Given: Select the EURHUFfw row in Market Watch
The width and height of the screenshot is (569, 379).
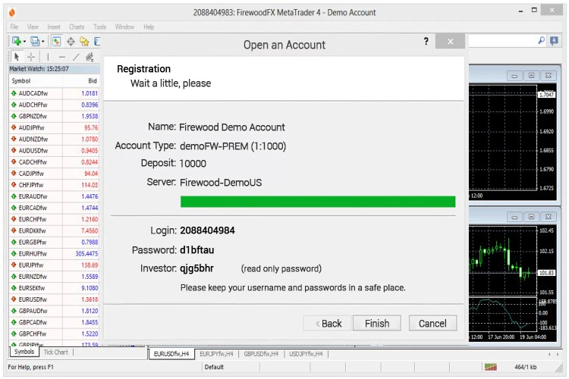Looking at the screenshot, I should pos(54,253).
